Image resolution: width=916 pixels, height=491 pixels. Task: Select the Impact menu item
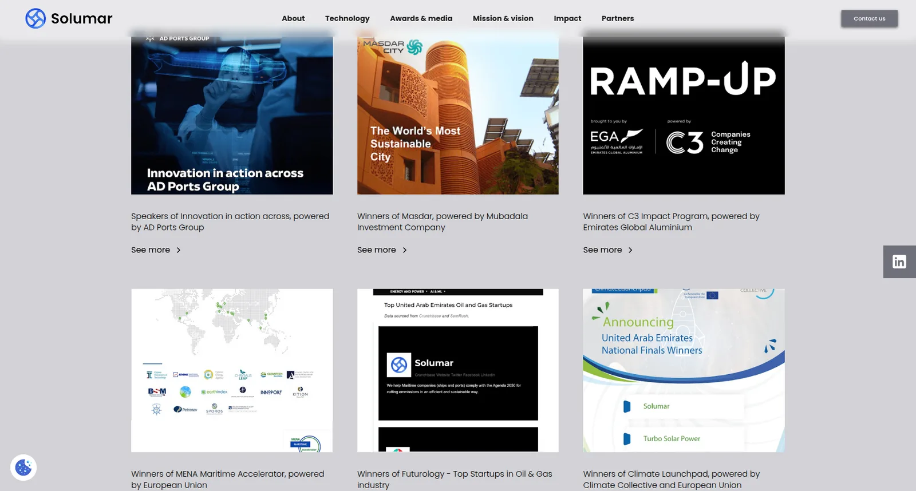(x=567, y=18)
